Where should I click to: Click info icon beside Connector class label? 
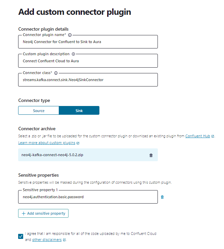tap(56, 73)
